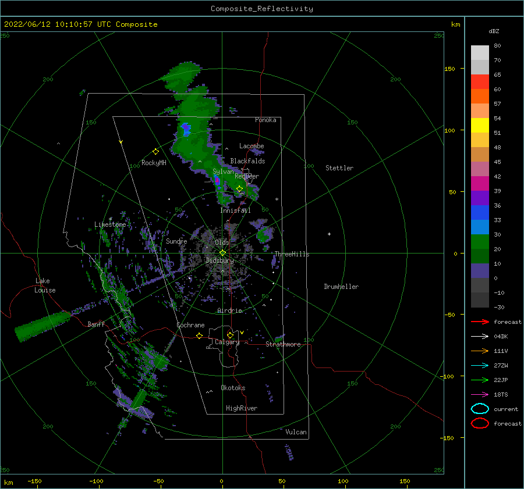Click the RockyMH label

[x=154, y=163]
